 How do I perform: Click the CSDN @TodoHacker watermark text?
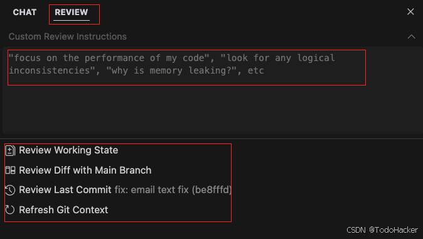(x=382, y=230)
